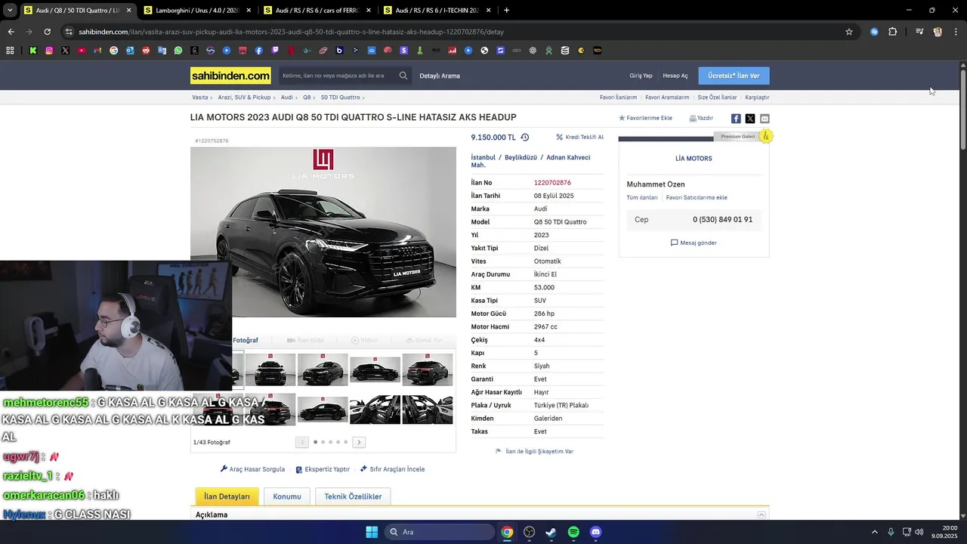Click the Ücretsiz İlan Ver button
This screenshot has width=967, height=544.
(734, 76)
